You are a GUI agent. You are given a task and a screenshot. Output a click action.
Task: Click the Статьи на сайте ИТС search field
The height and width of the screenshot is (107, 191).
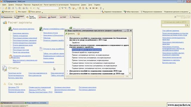pyautogui.click(x=174, y=25)
